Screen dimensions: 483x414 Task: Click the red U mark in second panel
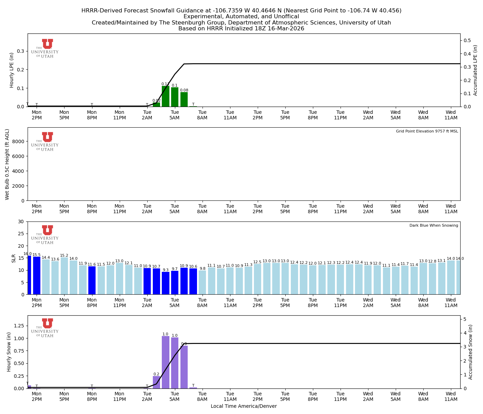coord(47,138)
